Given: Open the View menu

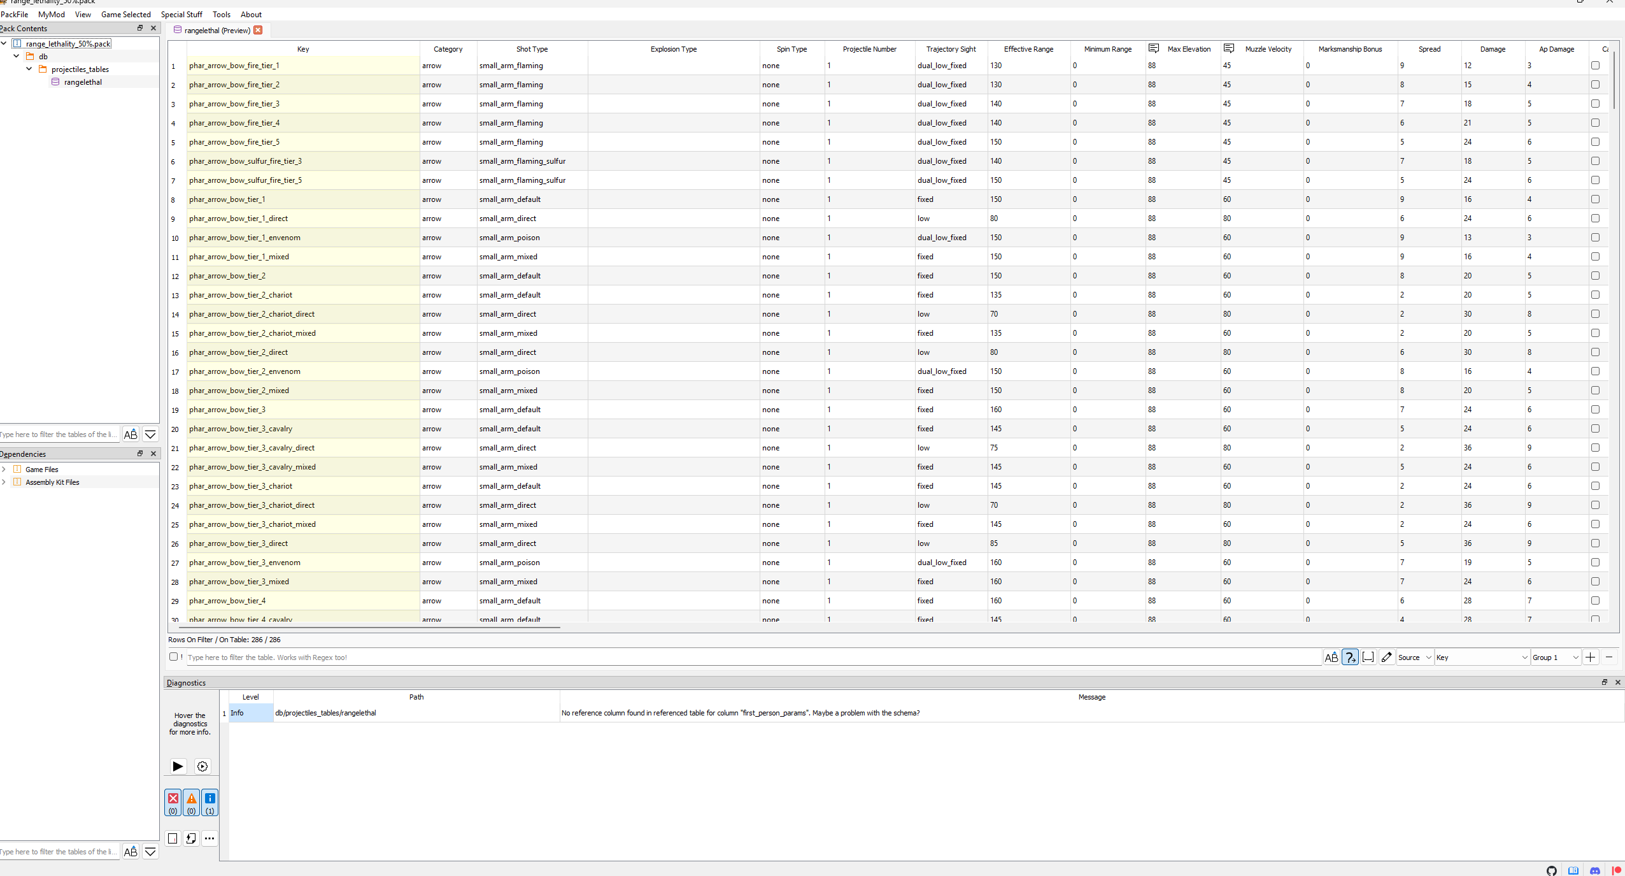Looking at the screenshot, I should (x=83, y=14).
